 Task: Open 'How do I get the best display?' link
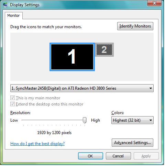coord(37,144)
